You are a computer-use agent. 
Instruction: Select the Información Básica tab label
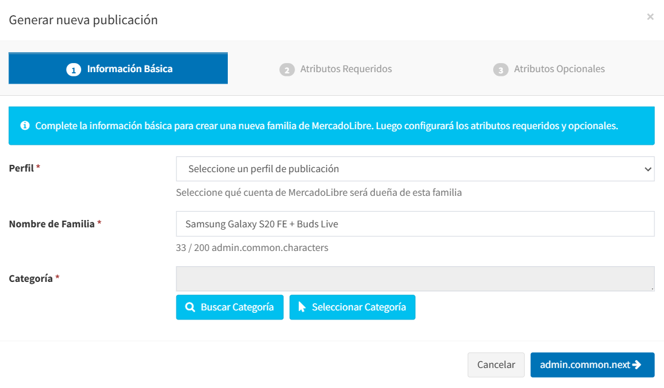pyautogui.click(x=130, y=69)
